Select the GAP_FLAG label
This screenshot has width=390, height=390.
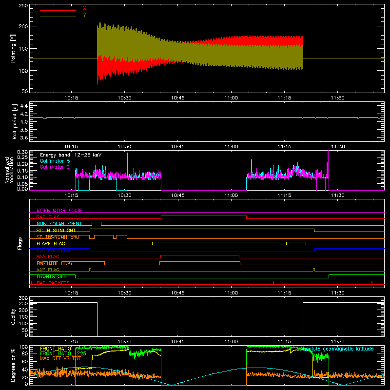click(48, 217)
